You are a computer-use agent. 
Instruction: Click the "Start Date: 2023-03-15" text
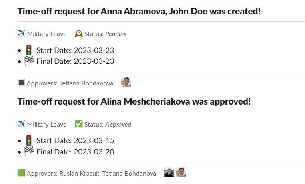coord(75,141)
